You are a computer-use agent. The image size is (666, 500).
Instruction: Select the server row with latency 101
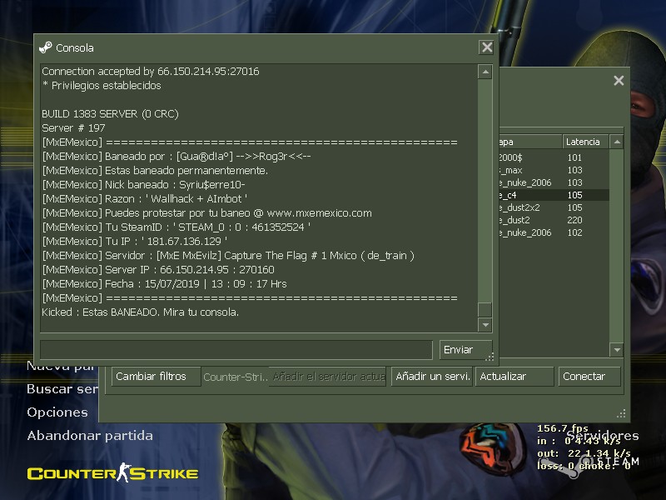coord(554,157)
